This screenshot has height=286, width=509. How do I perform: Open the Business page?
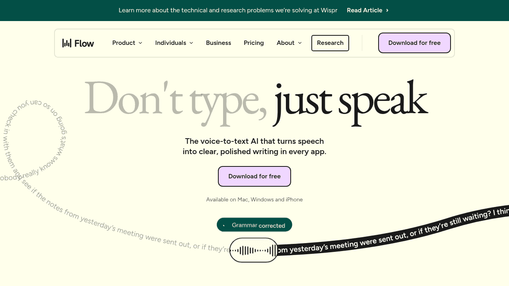click(x=218, y=43)
